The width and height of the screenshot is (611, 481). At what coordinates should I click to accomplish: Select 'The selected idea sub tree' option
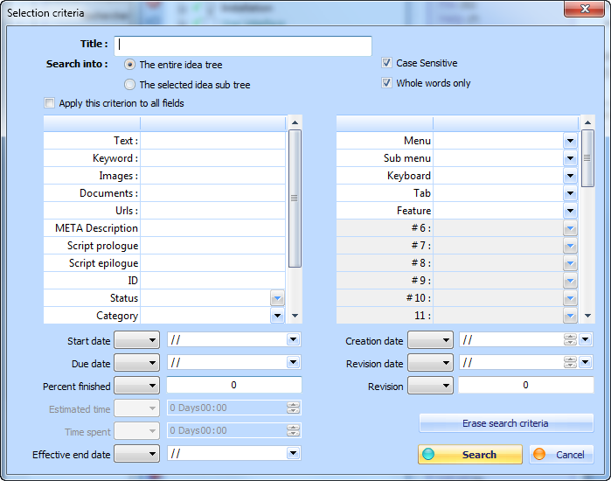click(x=129, y=84)
